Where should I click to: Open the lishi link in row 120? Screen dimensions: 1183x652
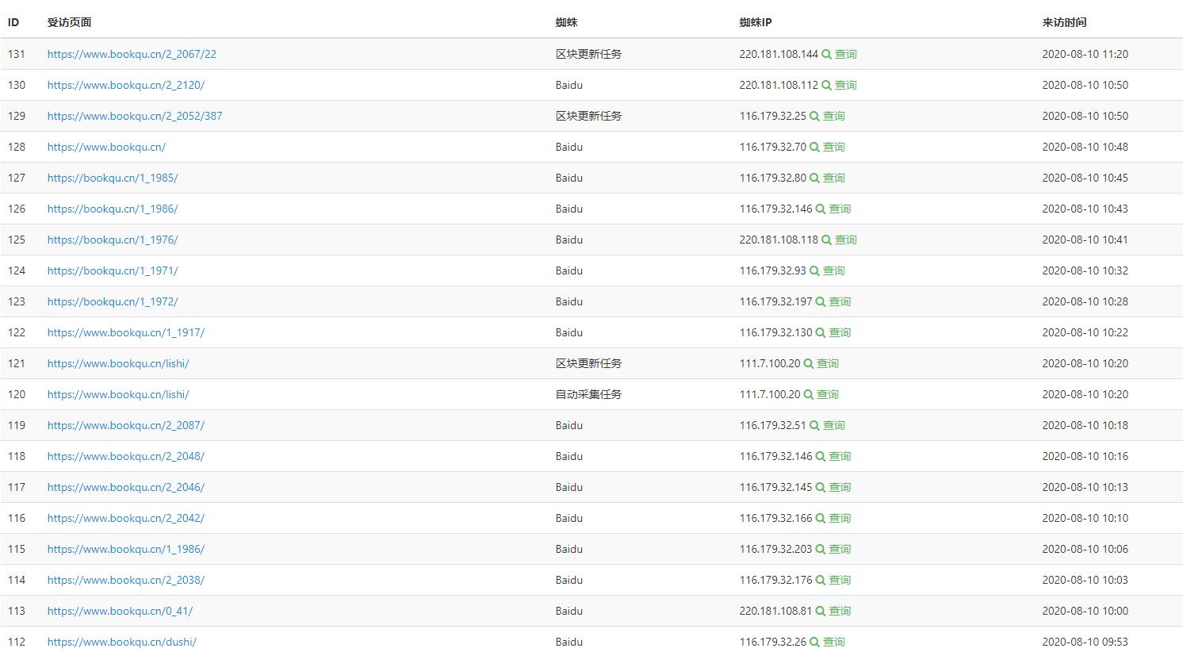click(x=118, y=394)
